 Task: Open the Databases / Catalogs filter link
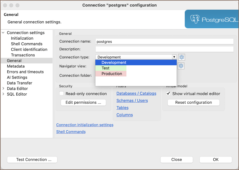[136, 94]
